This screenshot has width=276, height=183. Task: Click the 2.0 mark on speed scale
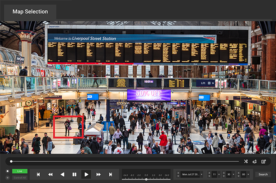[153, 175]
